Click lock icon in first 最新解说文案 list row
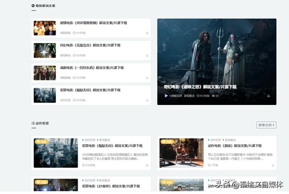Image resolution: width=289 pixels, height=194 pixels. [x=147, y=33]
